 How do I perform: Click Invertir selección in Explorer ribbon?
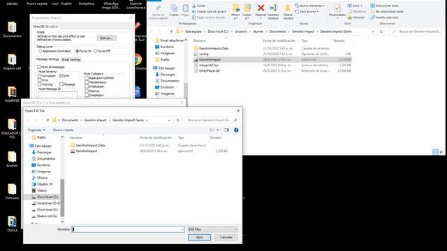click(384, 17)
